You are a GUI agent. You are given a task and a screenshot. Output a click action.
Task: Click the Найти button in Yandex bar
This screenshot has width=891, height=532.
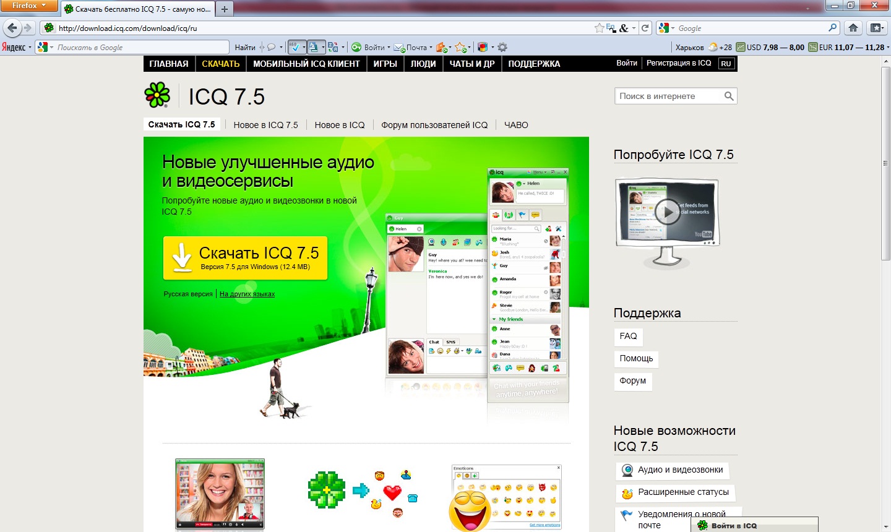pos(245,48)
